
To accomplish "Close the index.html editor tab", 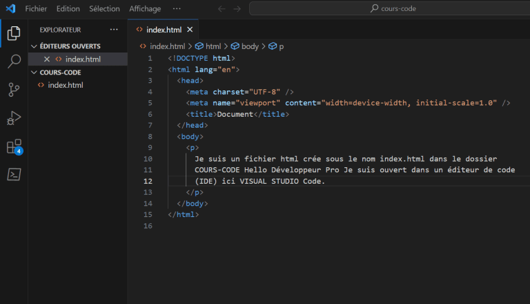I will point(190,30).
